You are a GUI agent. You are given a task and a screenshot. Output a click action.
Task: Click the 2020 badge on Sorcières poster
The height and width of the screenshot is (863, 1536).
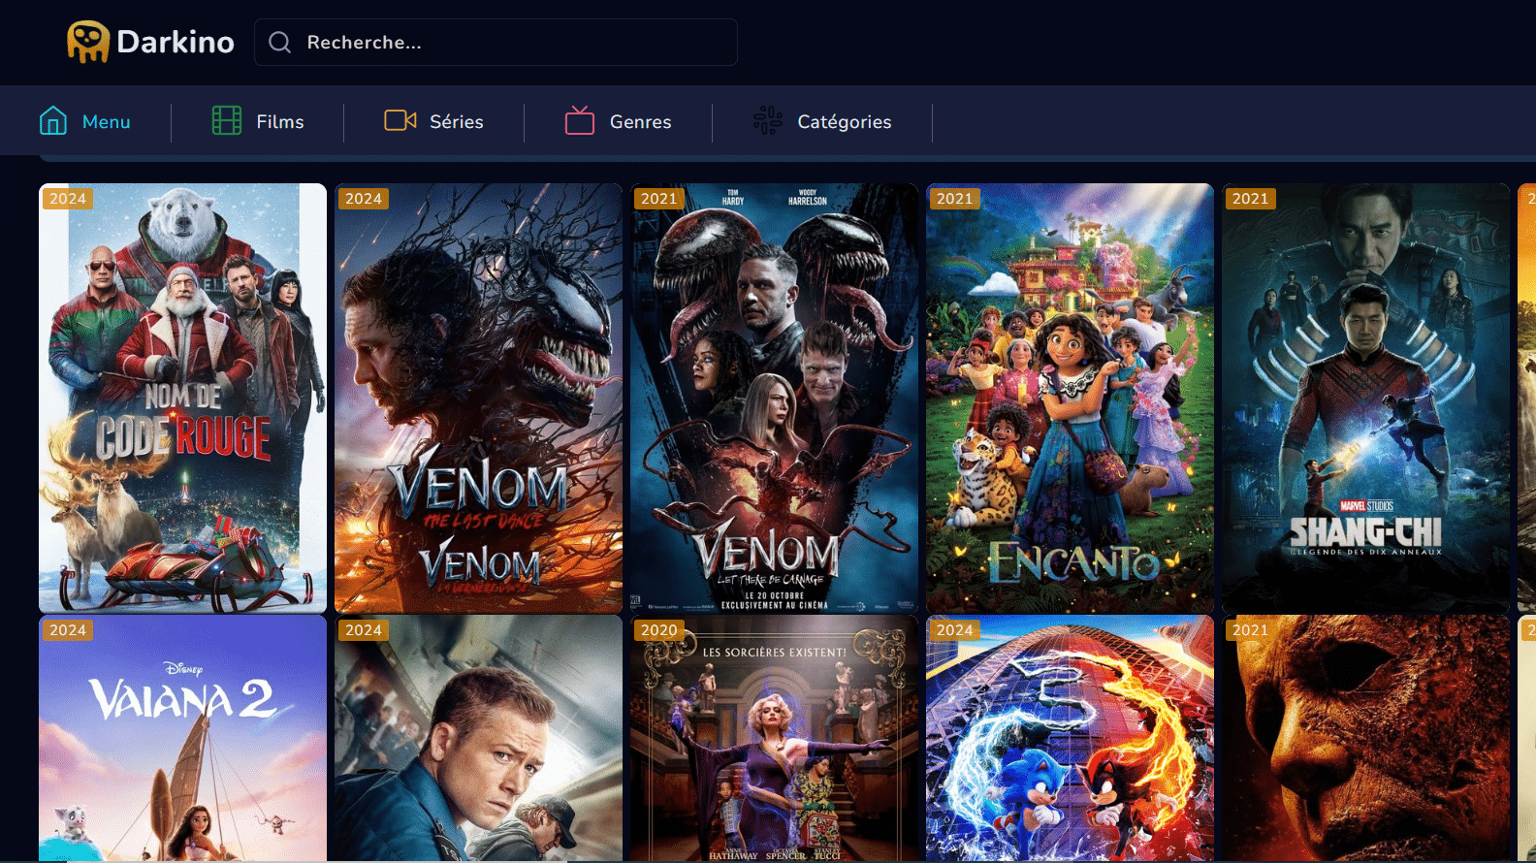pos(659,630)
